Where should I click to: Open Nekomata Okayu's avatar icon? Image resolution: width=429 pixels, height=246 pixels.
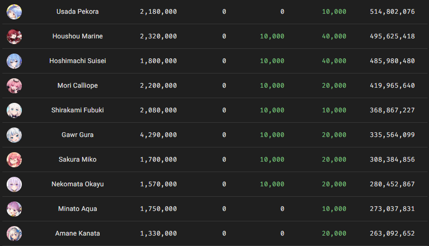click(14, 184)
